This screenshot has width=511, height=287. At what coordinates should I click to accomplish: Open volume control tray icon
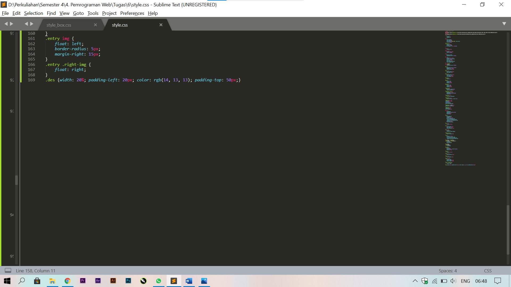click(453, 281)
